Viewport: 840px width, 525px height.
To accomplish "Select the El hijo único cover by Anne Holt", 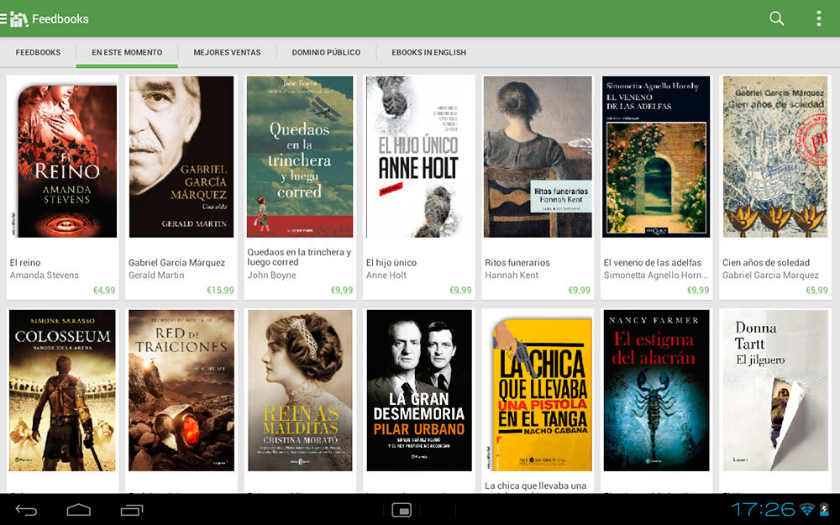I will (x=419, y=157).
